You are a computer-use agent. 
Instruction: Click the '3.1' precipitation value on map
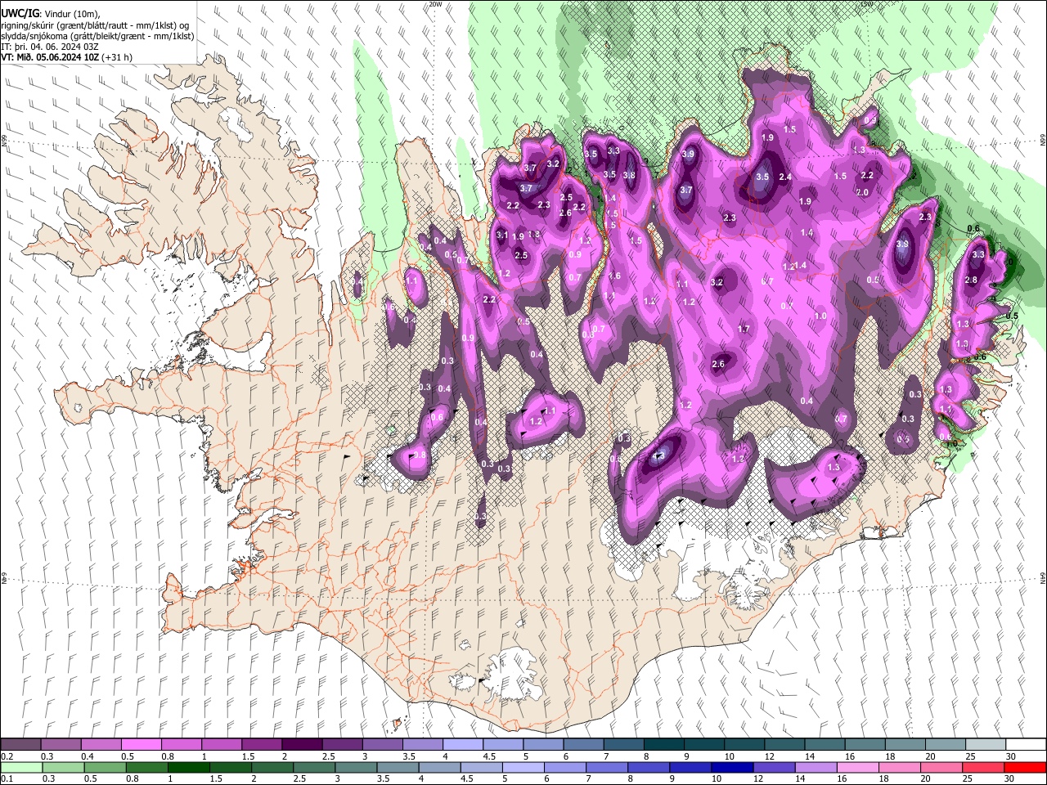click(502, 235)
